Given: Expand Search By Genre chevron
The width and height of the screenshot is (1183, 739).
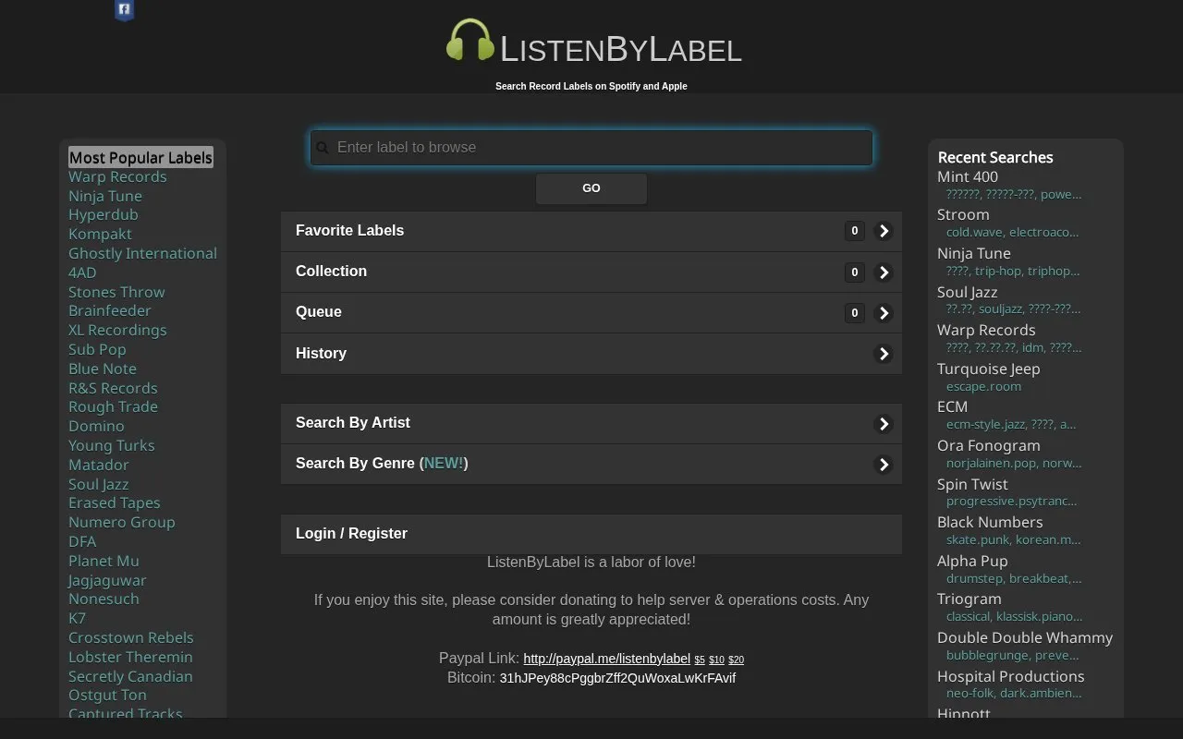Looking at the screenshot, I should (x=884, y=465).
